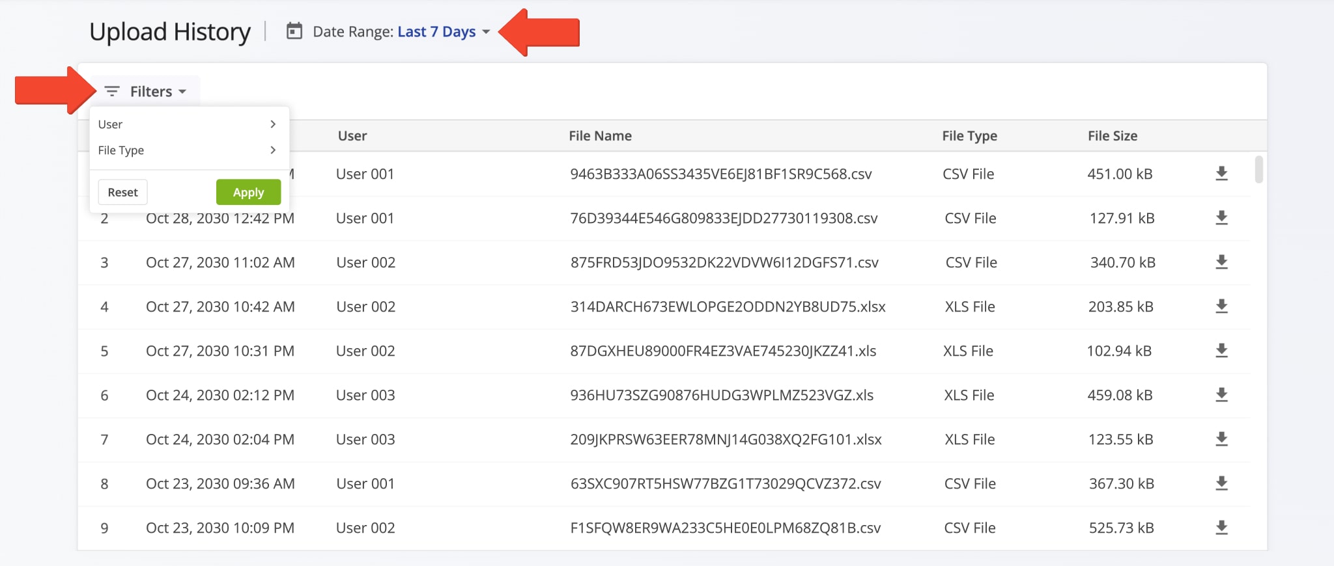Click the Upload History heading

coord(170,33)
